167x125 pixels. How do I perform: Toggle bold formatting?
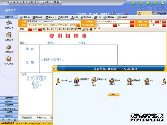48,29
